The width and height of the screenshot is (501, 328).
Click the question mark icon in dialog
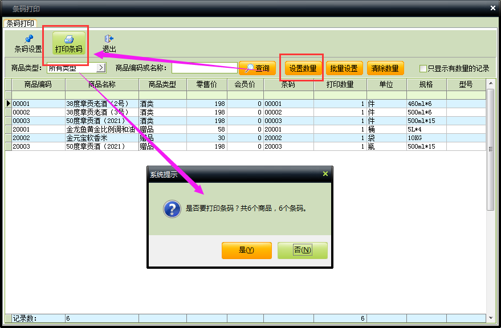point(172,209)
